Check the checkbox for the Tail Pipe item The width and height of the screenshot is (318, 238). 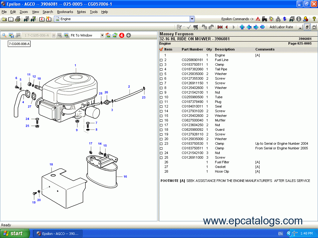[x=161, y=69]
